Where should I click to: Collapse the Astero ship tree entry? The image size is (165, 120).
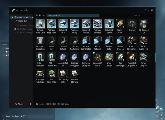point(13,17)
